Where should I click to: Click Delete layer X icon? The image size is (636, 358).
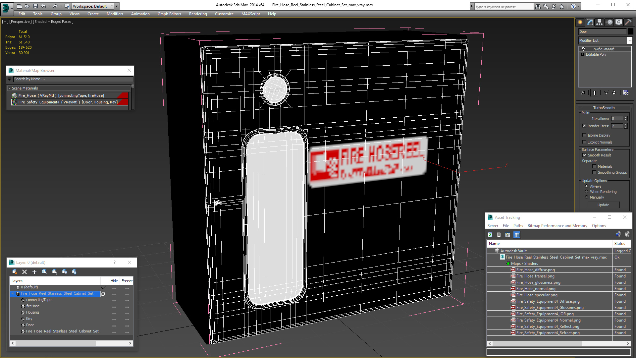[24, 272]
